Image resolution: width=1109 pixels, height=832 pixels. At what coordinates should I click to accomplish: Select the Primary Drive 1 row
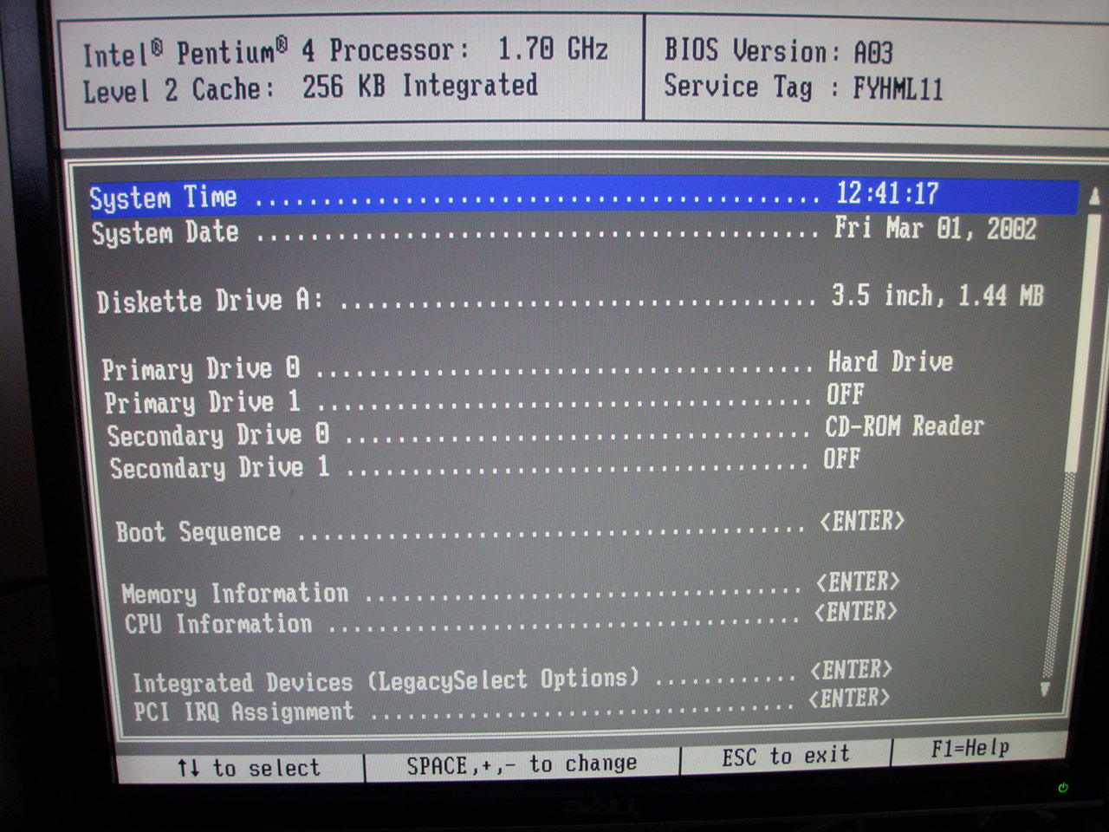[x=484, y=398]
